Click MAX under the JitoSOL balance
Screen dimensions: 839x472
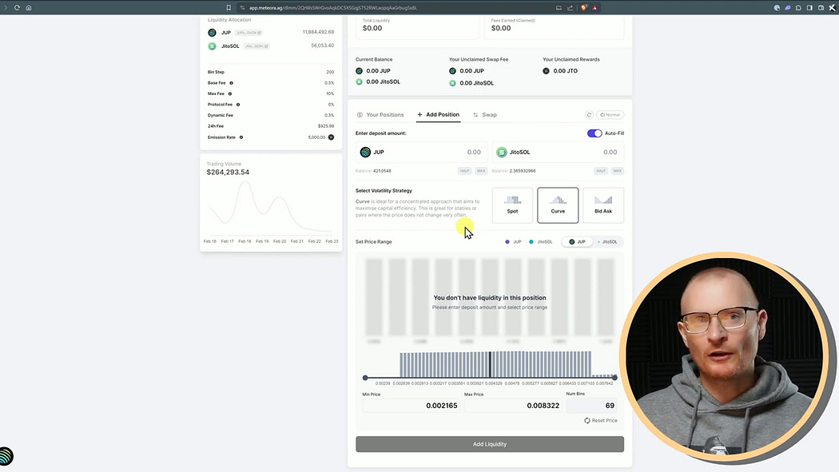[x=618, y=171]
